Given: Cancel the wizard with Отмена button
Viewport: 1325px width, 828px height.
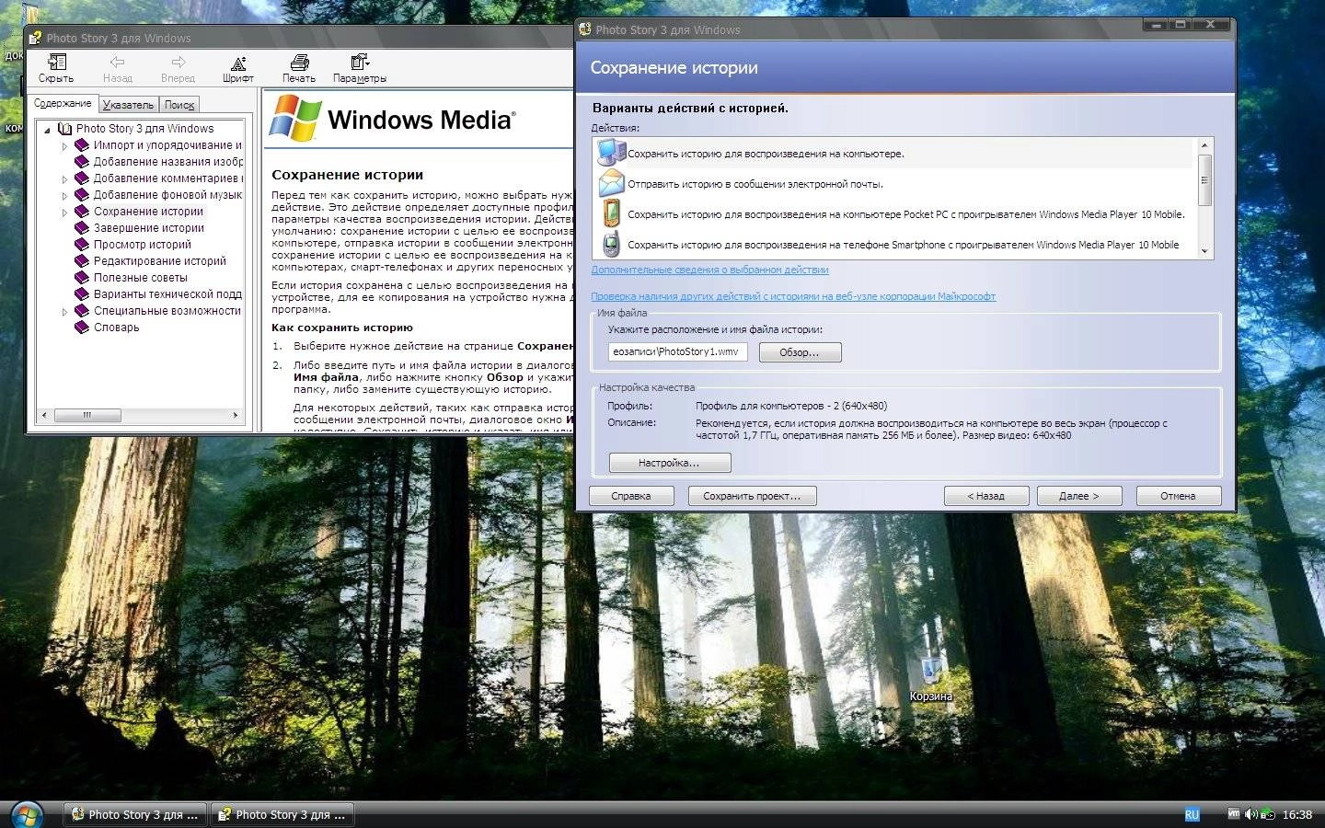Looking at the screenshot, I should (x=1178, y=496).
